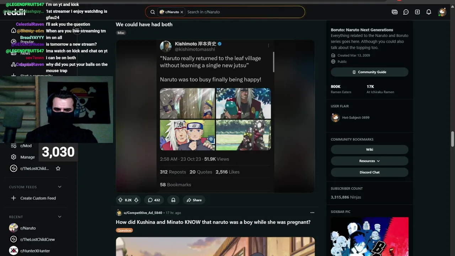Click the webcam overlay video
Image resolution: width=455 pixels, height=256 pixels.
(x=57, y=110)
